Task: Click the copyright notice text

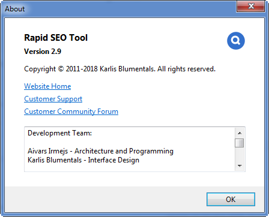Action: [119, 69]
